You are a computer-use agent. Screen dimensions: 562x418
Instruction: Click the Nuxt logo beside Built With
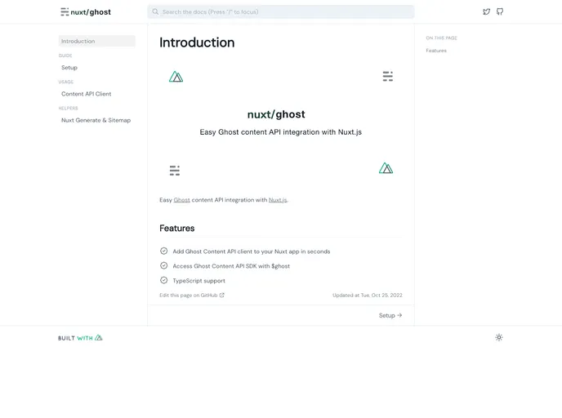99,337
